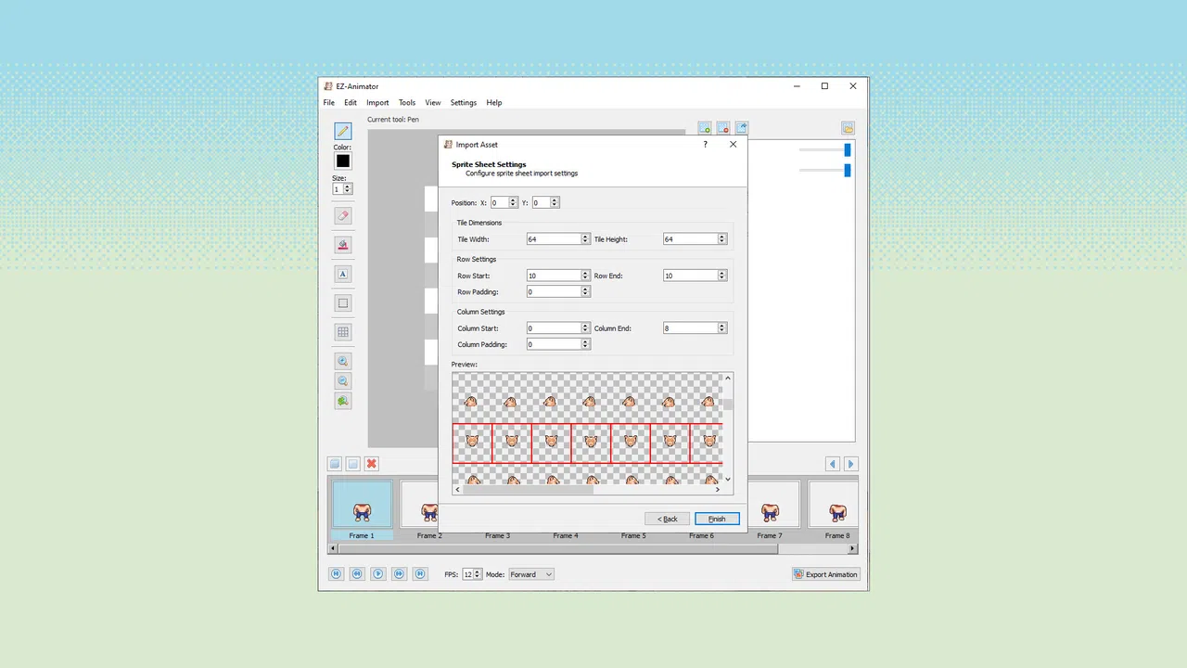
Task: Select the paint bucket fill tool
Action: pyautogui.click(x=343, y=245)
